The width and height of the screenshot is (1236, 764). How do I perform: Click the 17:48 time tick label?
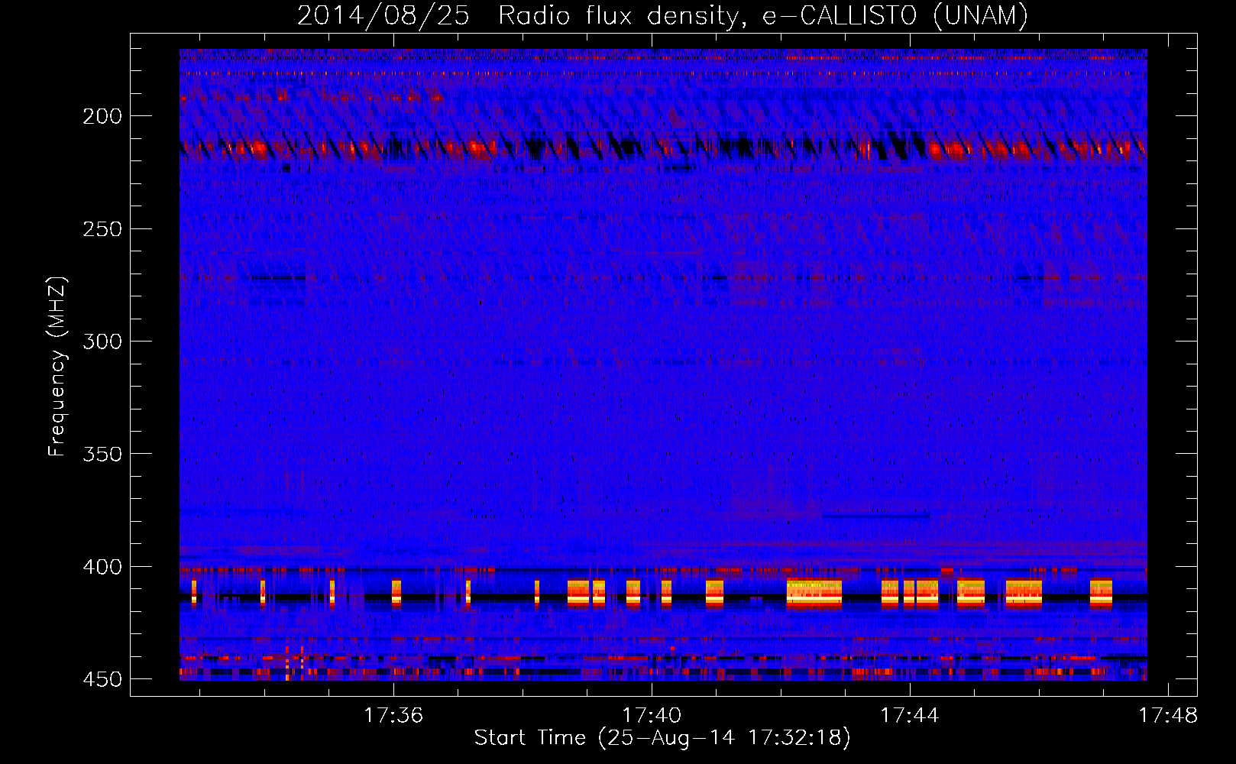click(x=1168, y=715)
